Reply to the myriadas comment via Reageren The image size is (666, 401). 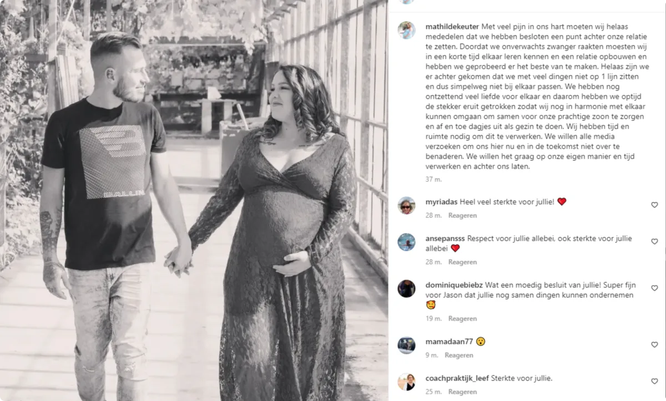462,215
